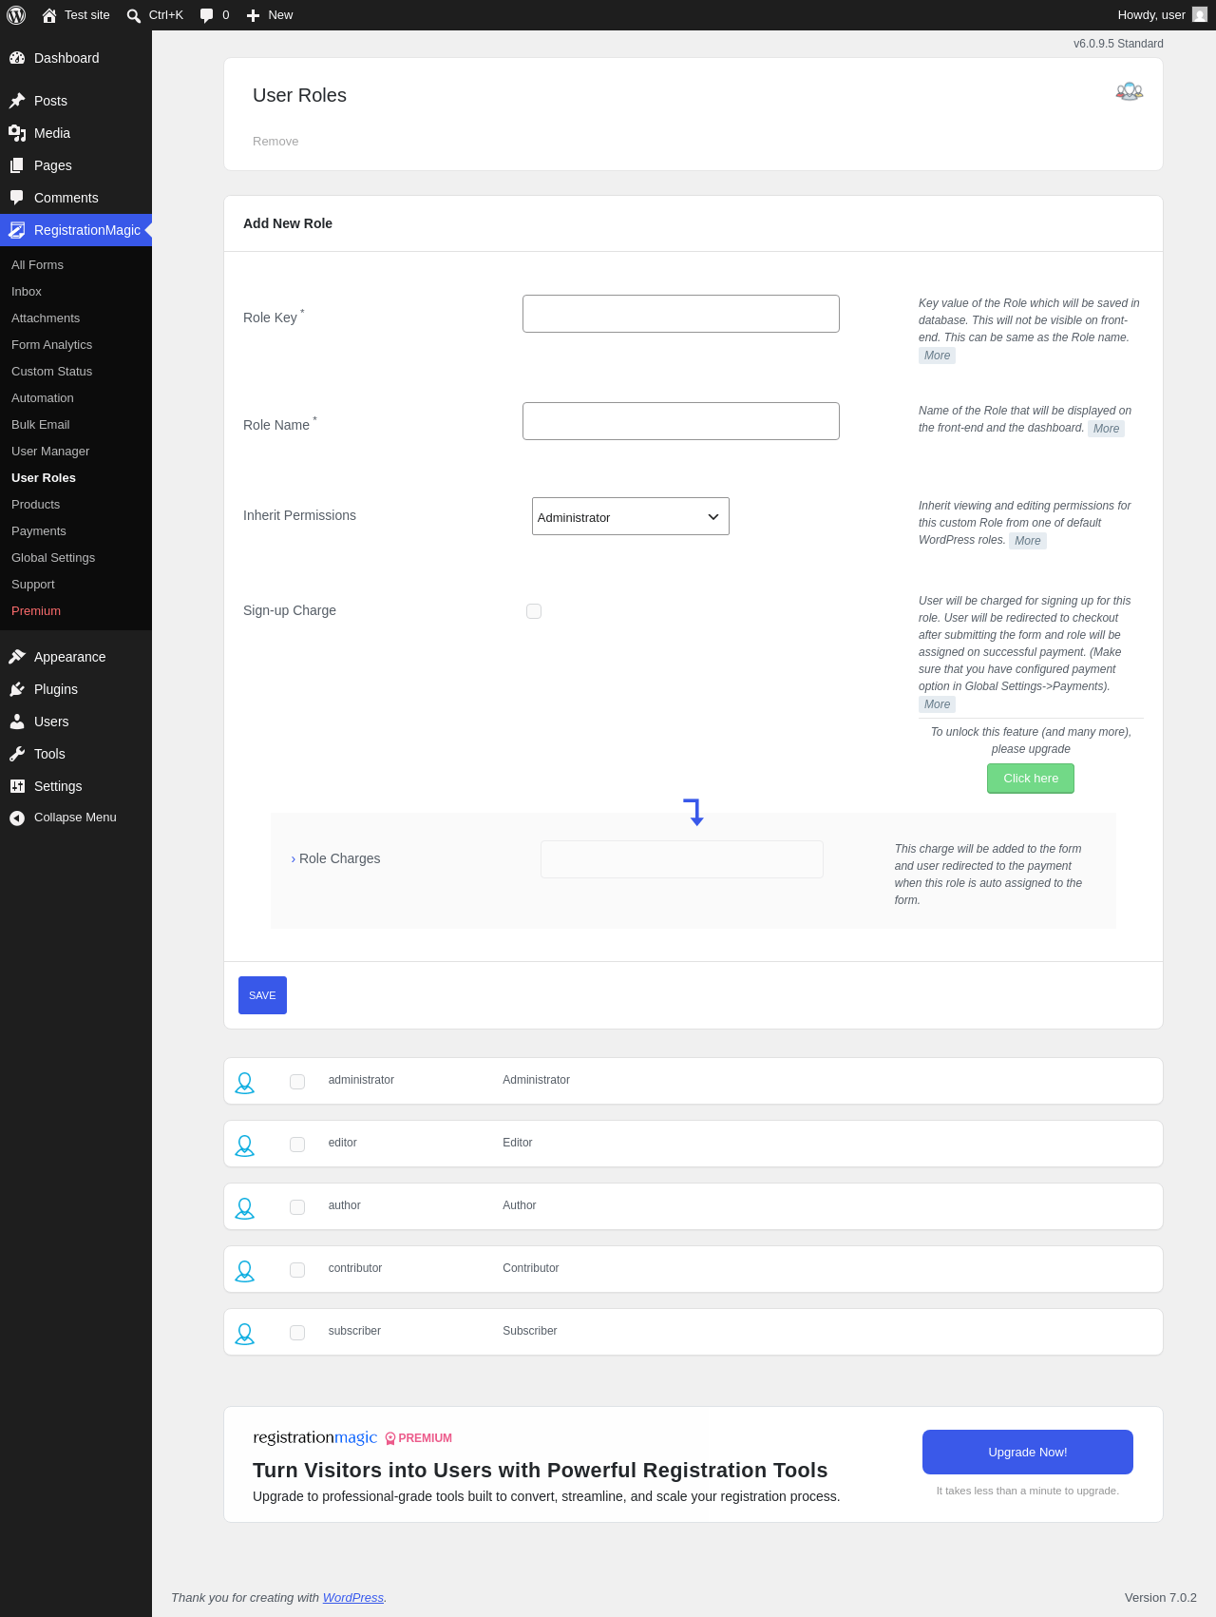Screen dimensions: 1216x1617
Task: Open Bulk Email submenu item
Action: pos(41,425)
